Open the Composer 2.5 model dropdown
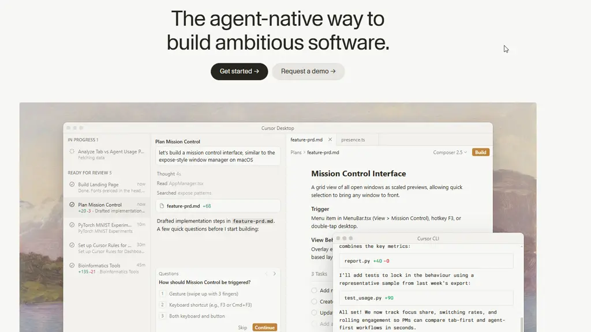The height and width of the screenshot is (332, 591). 450,152
